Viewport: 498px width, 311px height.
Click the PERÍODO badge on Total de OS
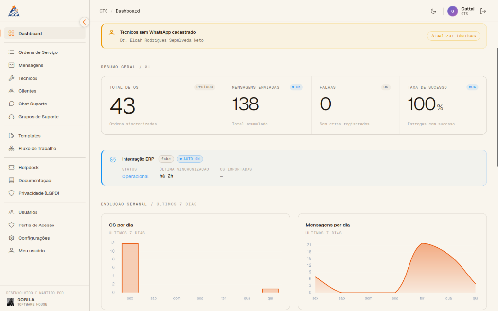click(x=205, y=87)
